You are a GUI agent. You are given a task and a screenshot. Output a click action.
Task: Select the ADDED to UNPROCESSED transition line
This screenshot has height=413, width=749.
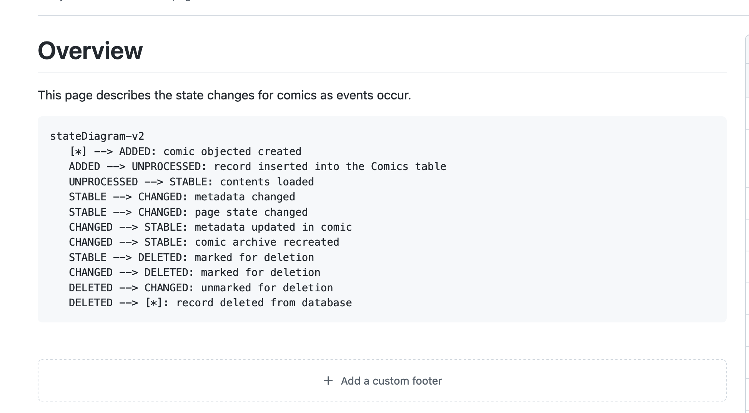click(257, 166)
